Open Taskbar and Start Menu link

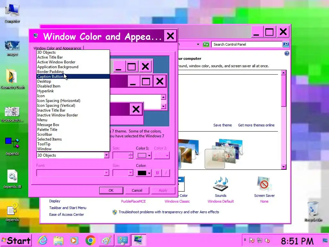point(67,208)
